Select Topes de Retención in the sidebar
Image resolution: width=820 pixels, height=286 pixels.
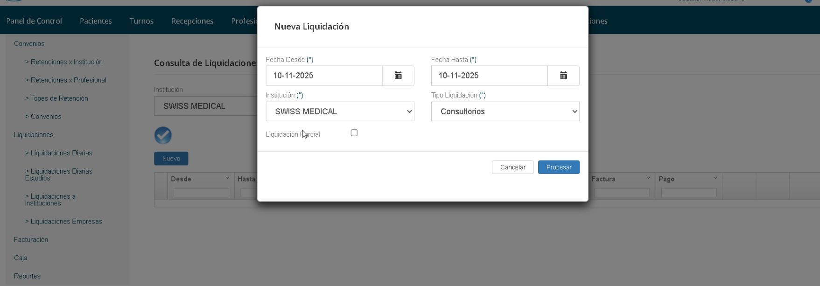59,98
